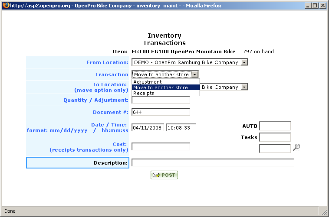Click the Quantity / Adjustment input field
Image resolution: width=329 pixels, height=217 pixels.
[161, 100]
